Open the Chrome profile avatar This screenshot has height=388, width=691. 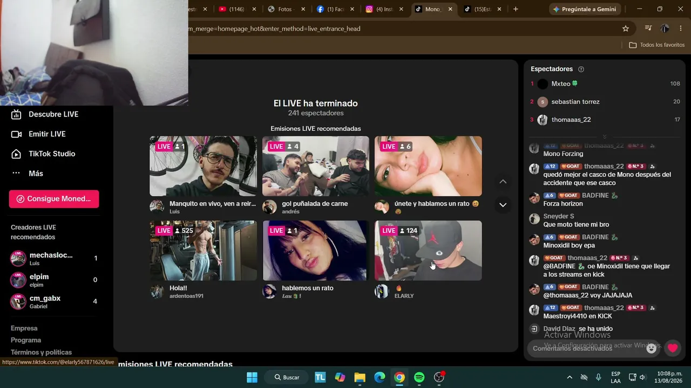coord(665,29)
